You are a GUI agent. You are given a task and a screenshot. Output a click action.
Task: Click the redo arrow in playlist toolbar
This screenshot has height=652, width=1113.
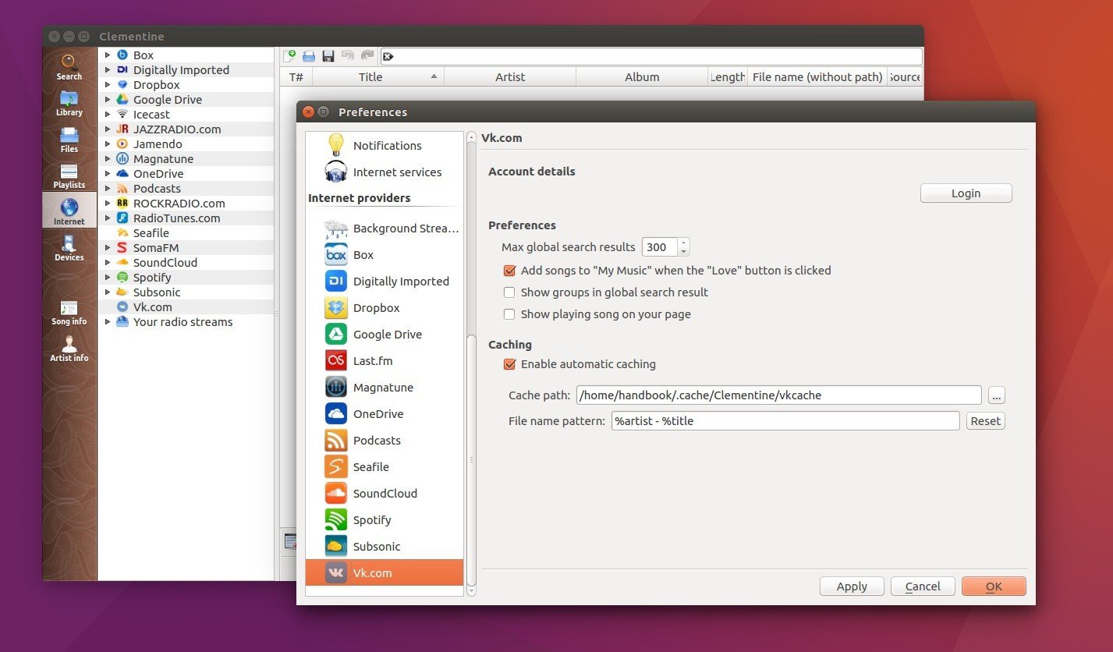(367, 56)
